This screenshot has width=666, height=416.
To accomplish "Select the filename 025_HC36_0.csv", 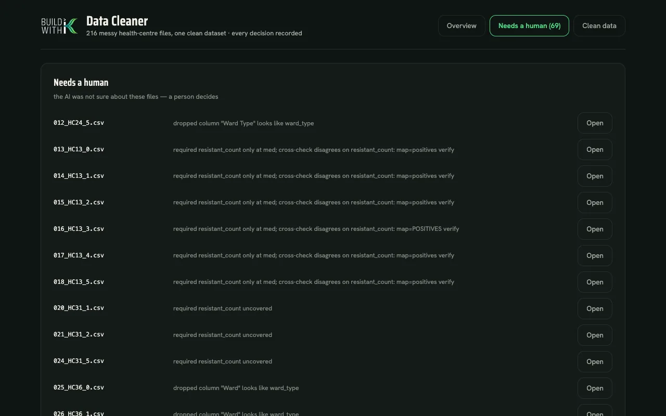I will coord(79,388).
